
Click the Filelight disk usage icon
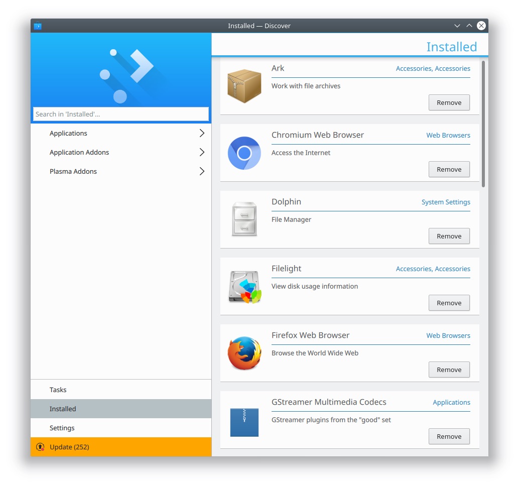coord(244,286)
